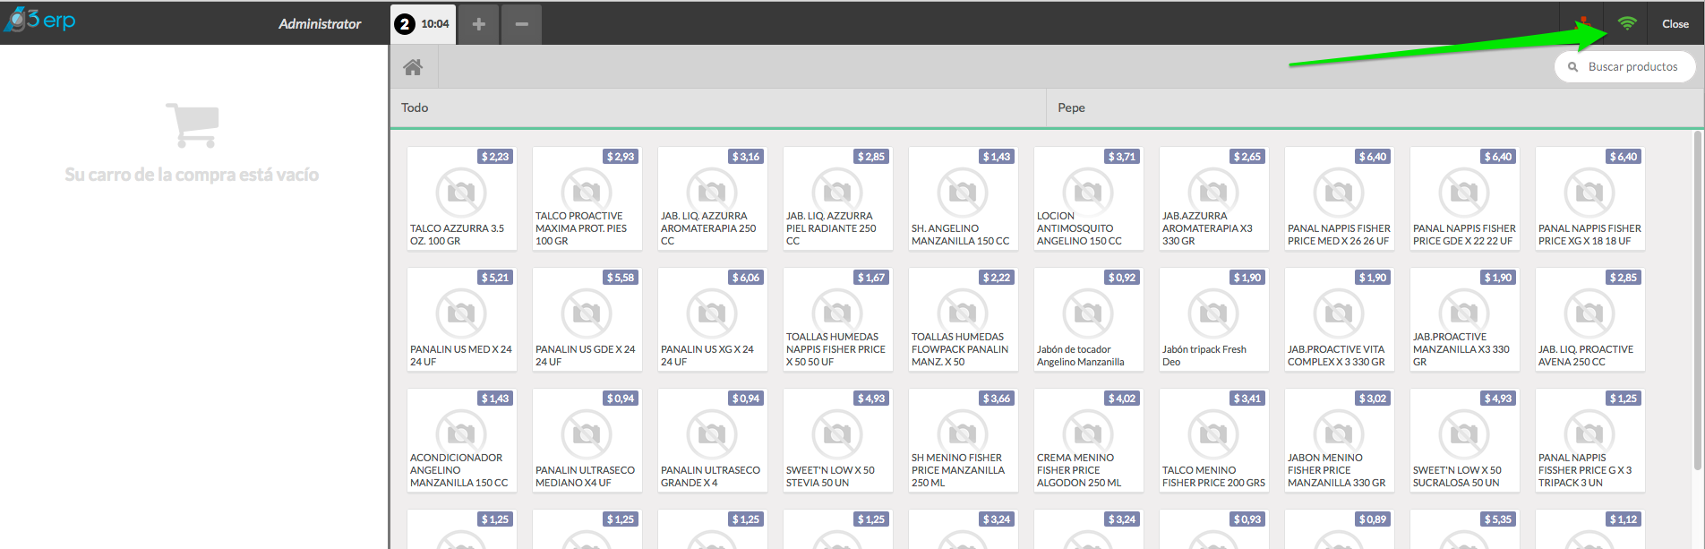Screen dimensions: 1705x549
Task: Add JAB.PROACTIVE VITA COMPLEX X 3
Action: tap(1339, 320)
